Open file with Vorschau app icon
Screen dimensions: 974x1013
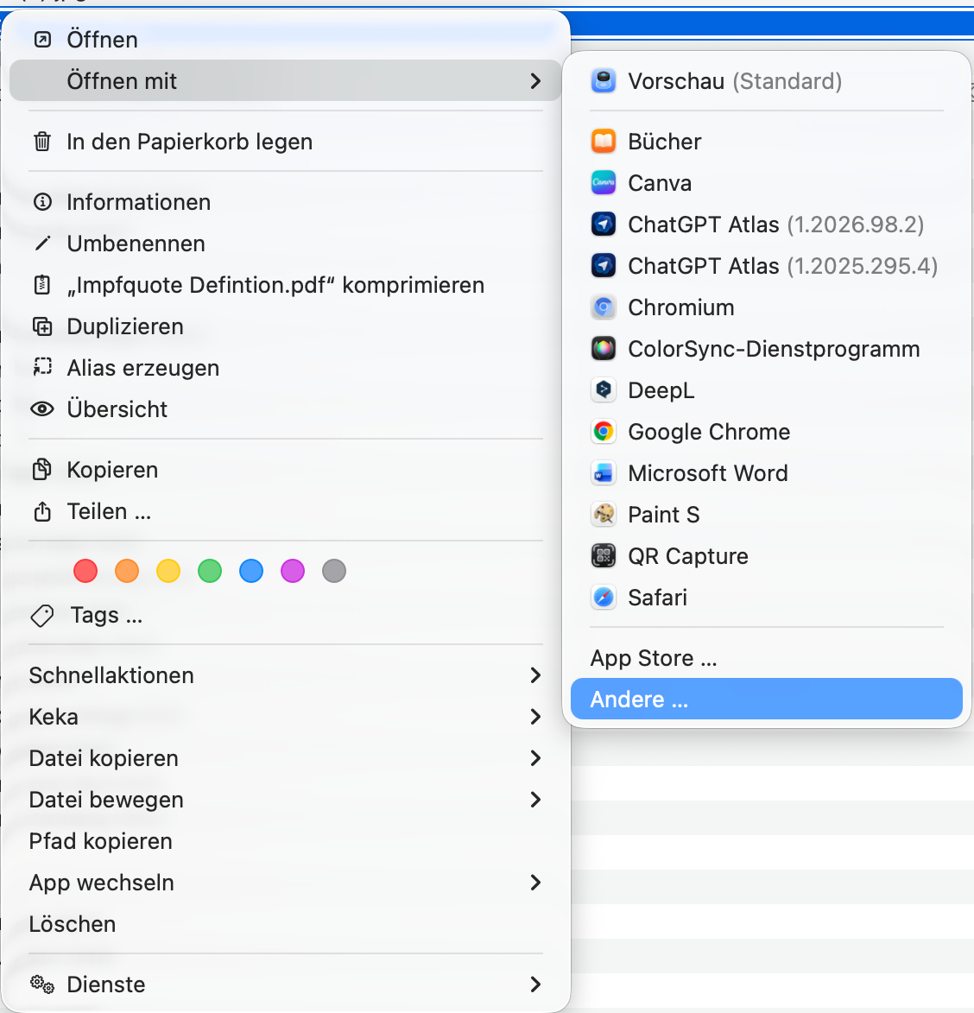click(604, 81)
